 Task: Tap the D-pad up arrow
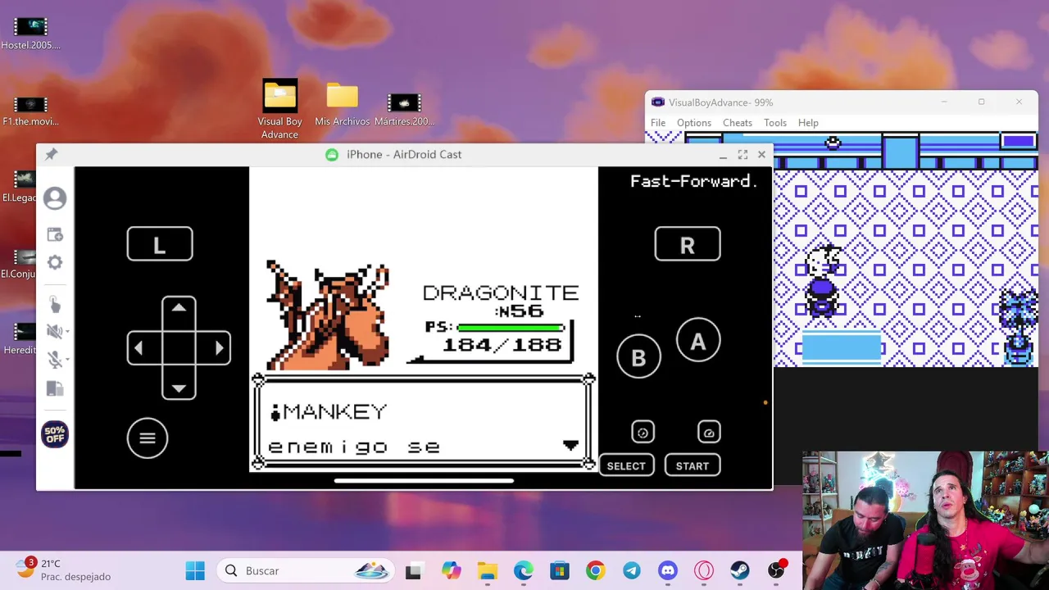[x=179, y=309]
